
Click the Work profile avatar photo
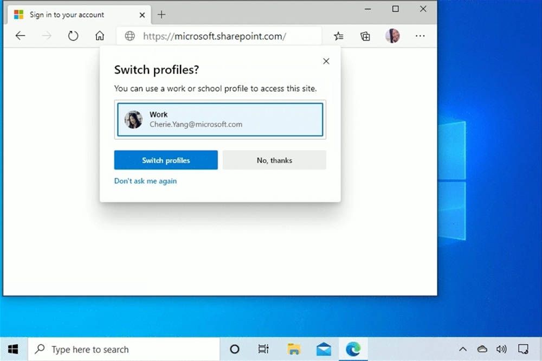pos(133,120)
